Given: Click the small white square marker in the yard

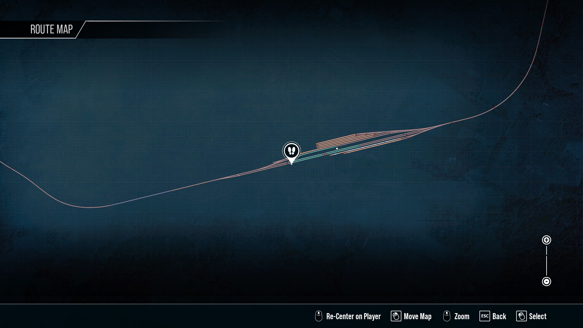Looking at the screenshot, I should tap(337, 149).
